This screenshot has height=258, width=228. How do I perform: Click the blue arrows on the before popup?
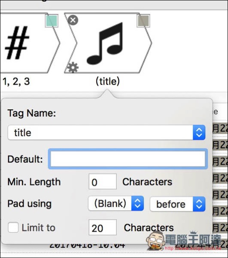pyautogui.click(x=199, y=204)
